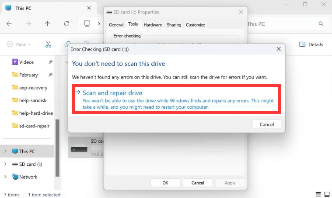Go forward in File Explorer
Viewport: 332px width, 198px height.
[28, 24]
